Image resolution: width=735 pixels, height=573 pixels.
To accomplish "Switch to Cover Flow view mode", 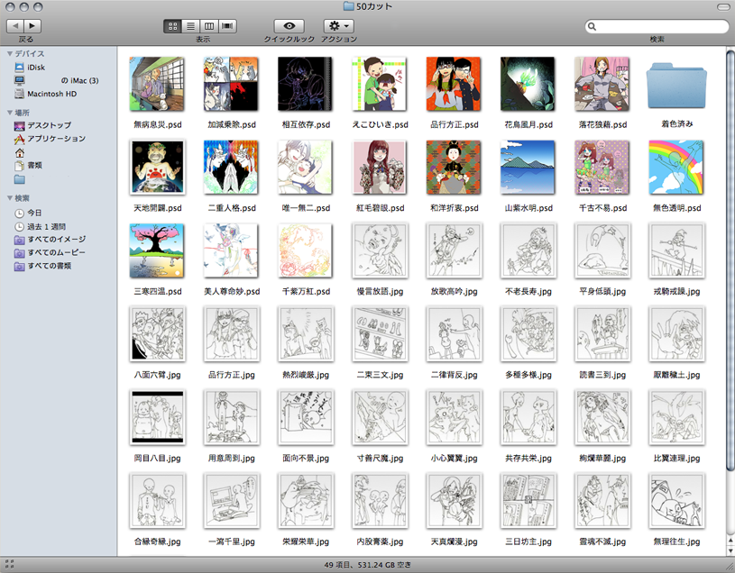I will click(x=227, y=26).
